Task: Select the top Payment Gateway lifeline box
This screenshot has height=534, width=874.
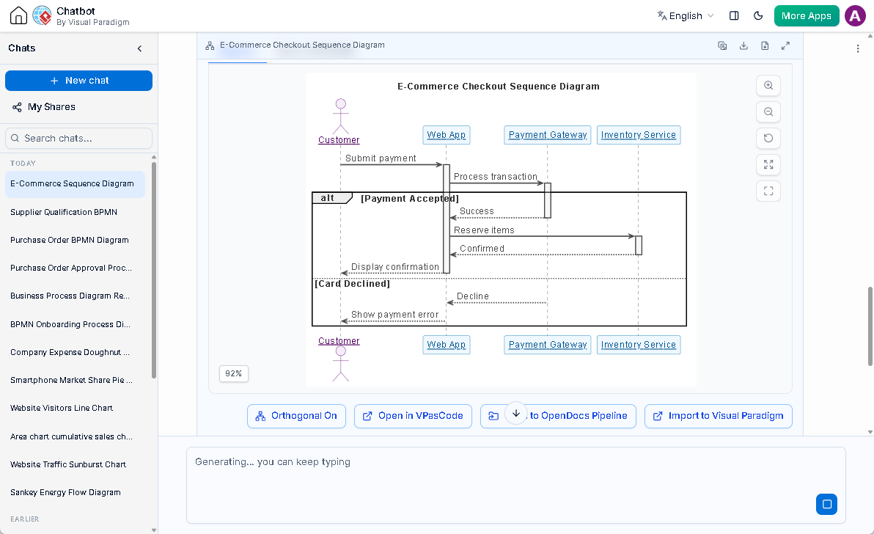Action: [548, 135]
